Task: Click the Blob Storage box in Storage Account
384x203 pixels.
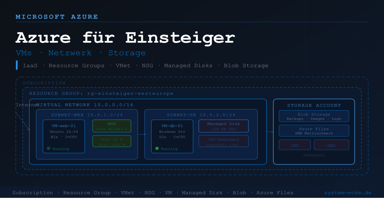Action: [x=314, y=116]
